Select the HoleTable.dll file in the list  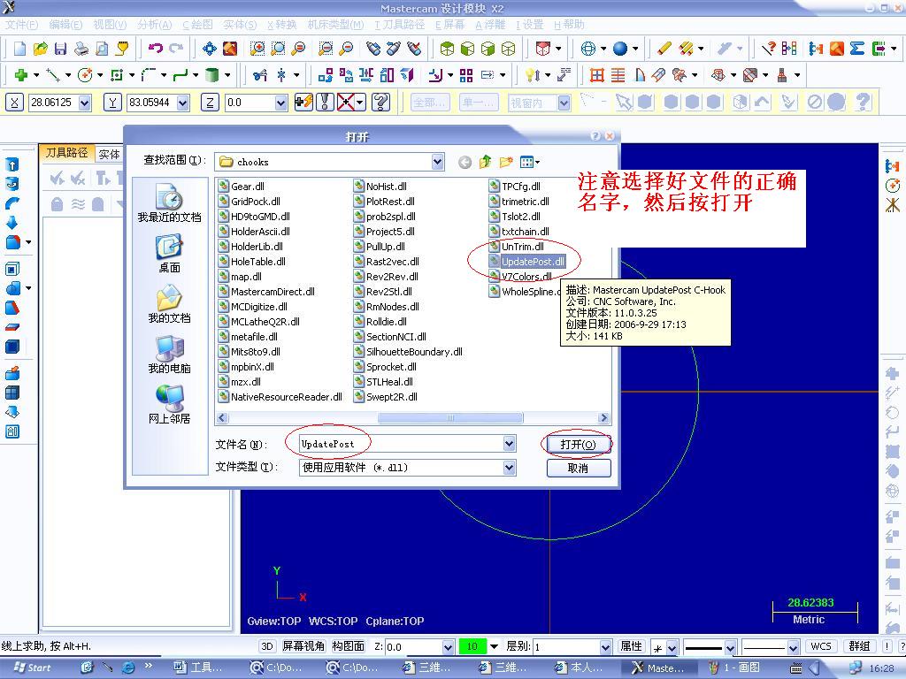(252, 262)
